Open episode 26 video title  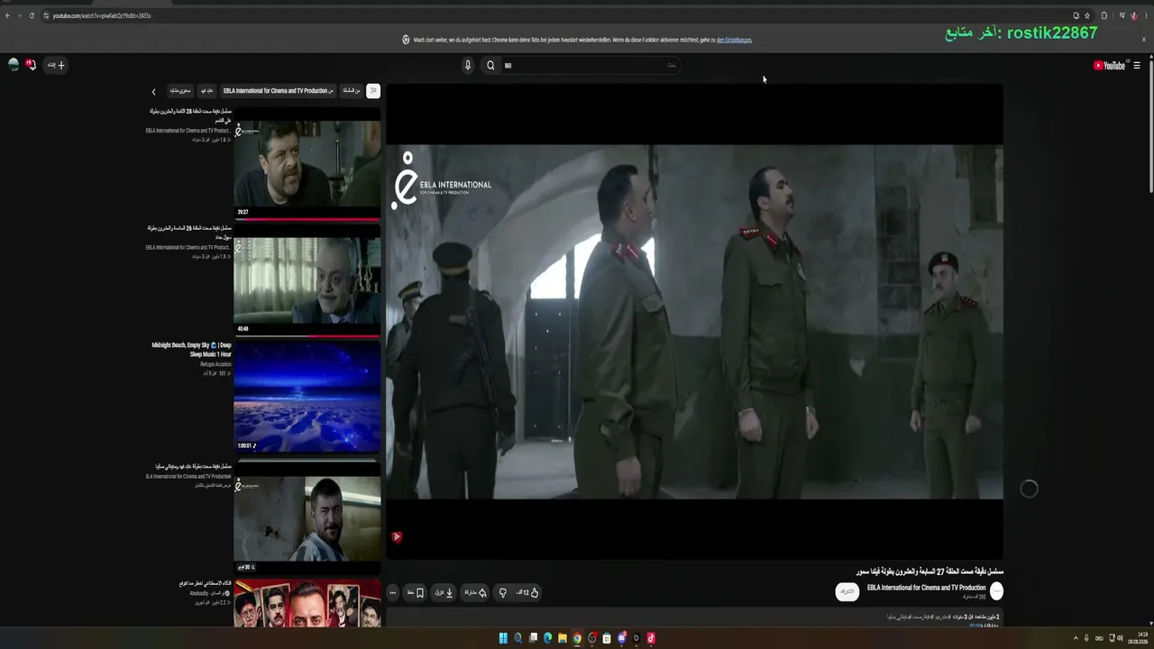pyautogui.click(x=189, y=233)
